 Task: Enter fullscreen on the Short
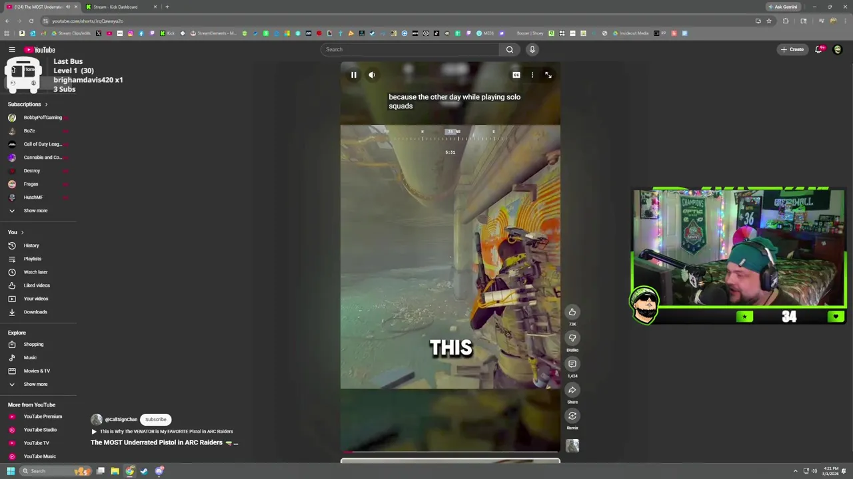(548, 75)
